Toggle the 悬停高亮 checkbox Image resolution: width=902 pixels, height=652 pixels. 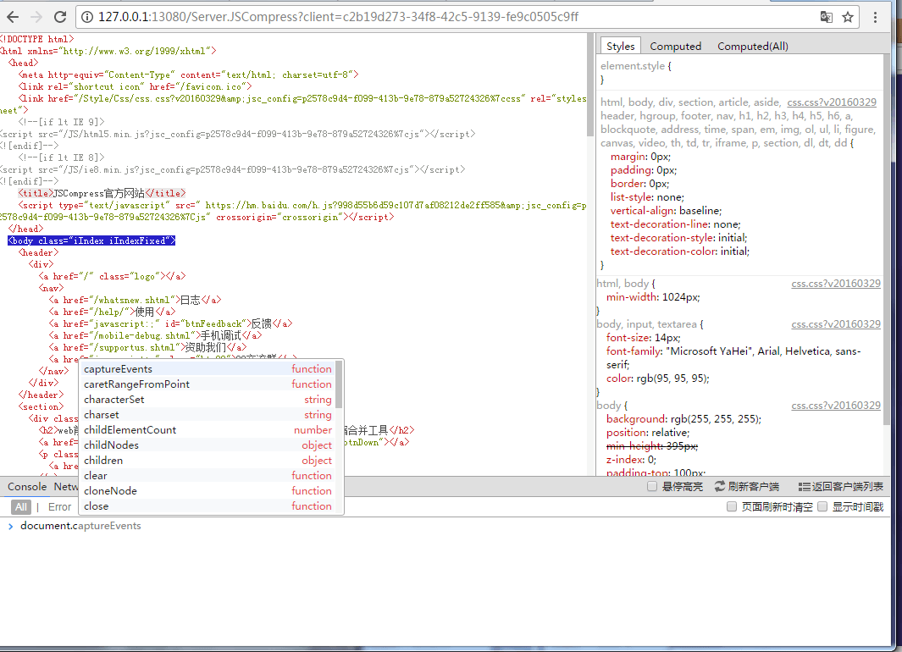click(x=652, y=486)
